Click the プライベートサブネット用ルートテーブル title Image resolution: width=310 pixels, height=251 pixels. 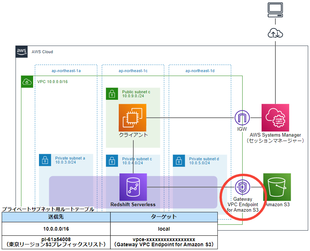point(48,209)
